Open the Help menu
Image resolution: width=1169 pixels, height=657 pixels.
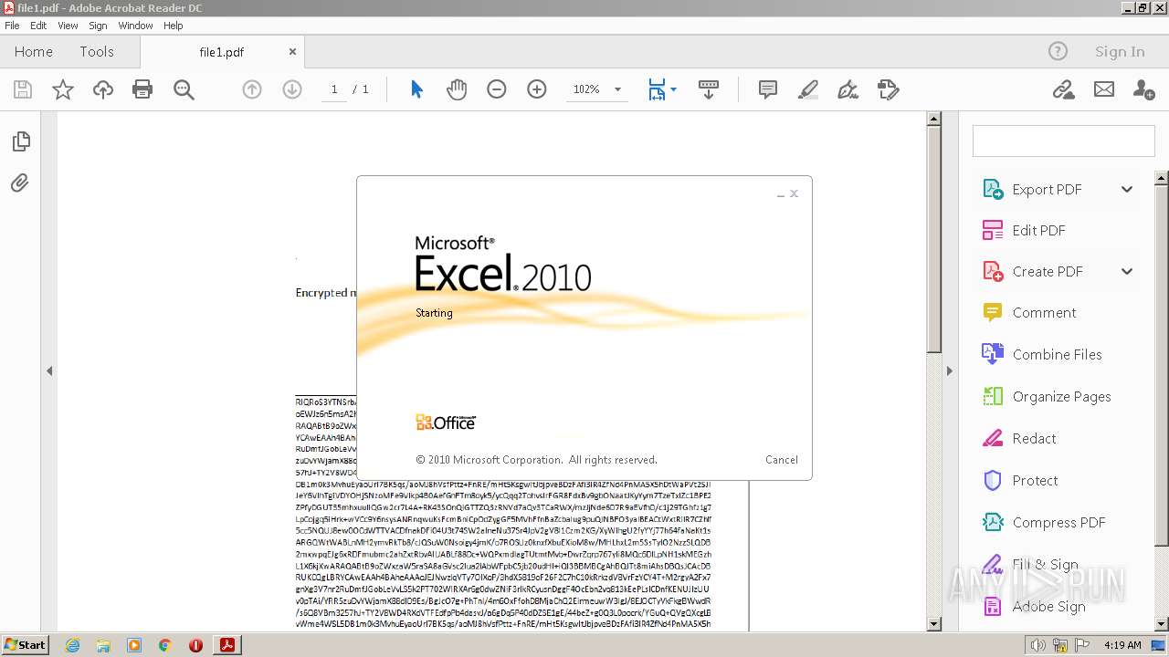(174, 26)
